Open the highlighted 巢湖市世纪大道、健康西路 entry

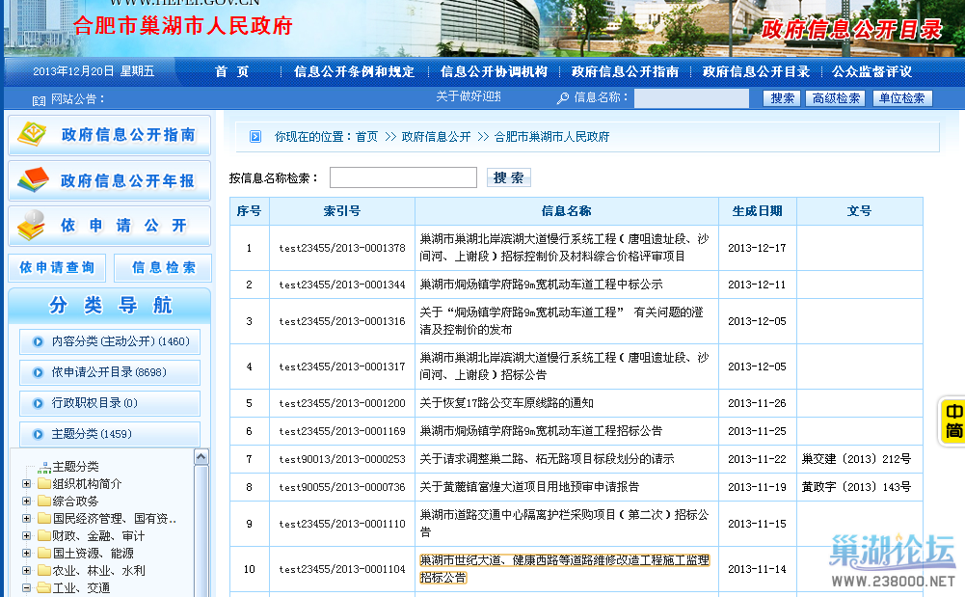564,569
